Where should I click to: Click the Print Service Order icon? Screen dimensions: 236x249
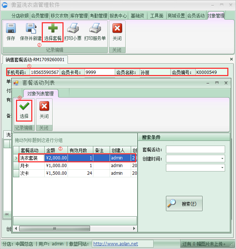coord(95,28)
